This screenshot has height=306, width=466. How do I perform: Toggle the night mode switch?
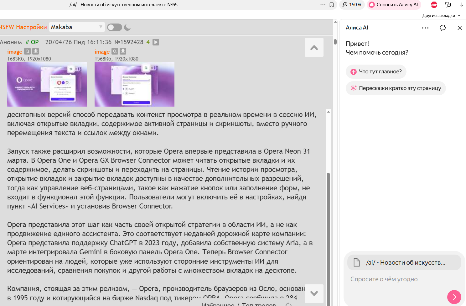click(x=114, y=27)
